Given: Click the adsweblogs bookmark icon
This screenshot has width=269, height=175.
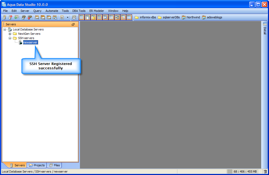Looking at the screenshot, I should (x=204, y=18).
